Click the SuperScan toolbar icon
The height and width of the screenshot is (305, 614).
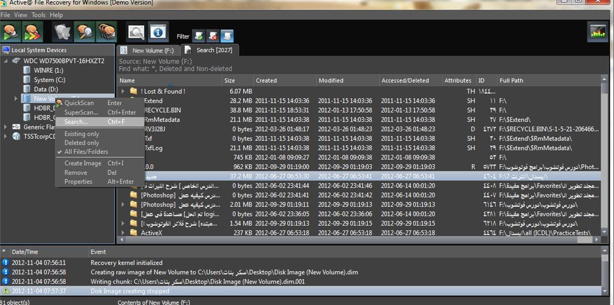click(x=33, y=32)
